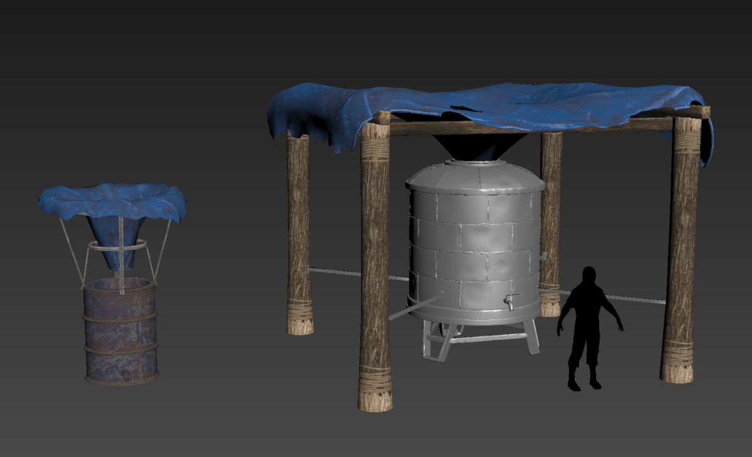Select the front-right wooden support post

click(681, 250)
